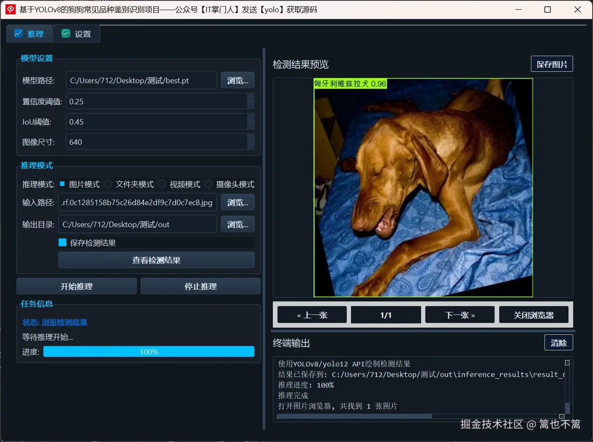Switch to the 推理 tab
The image size is (593, 442).
30,34
